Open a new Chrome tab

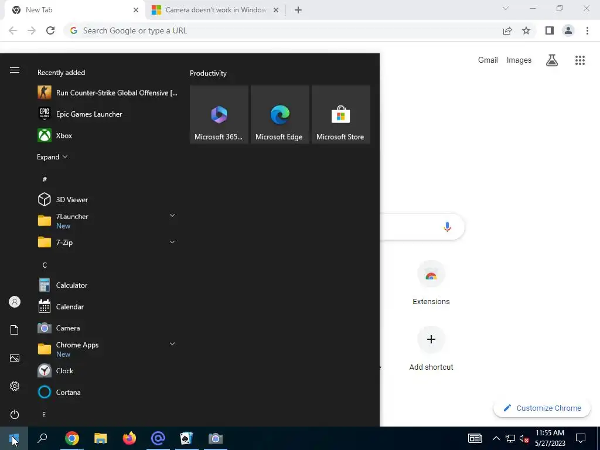[x=298, y=10]
